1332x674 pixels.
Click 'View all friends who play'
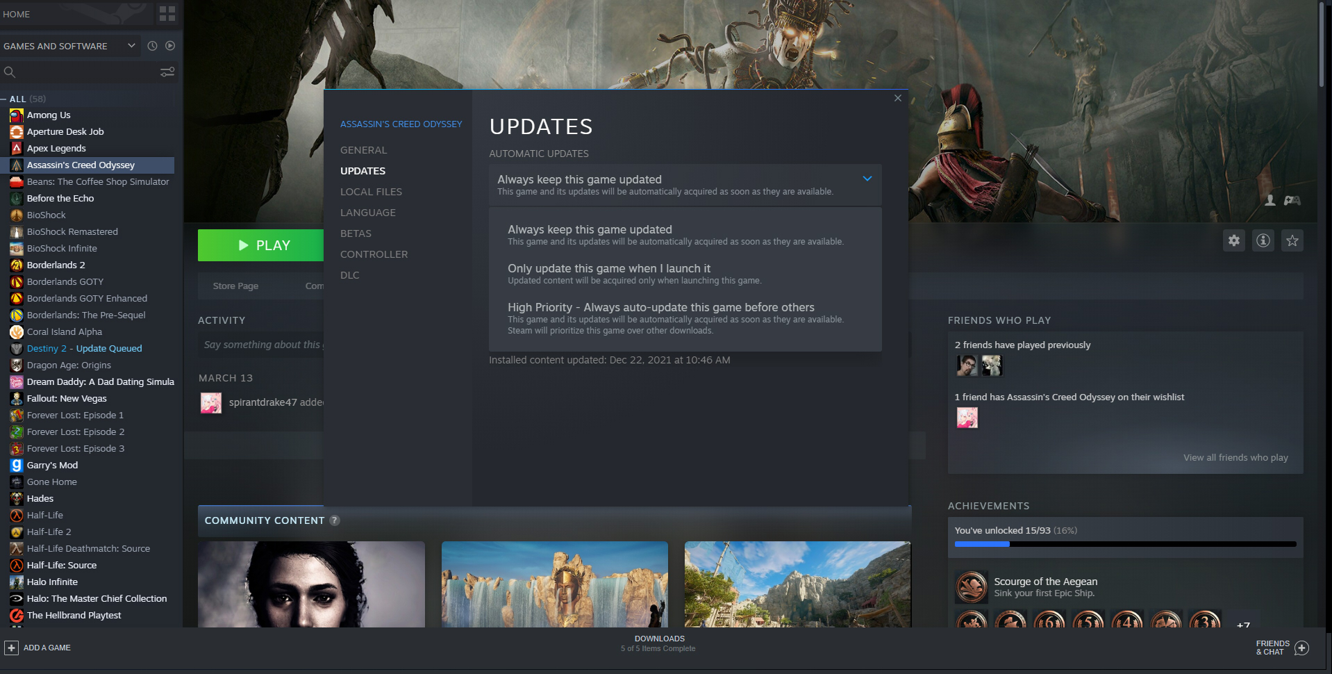[1235, 457]
